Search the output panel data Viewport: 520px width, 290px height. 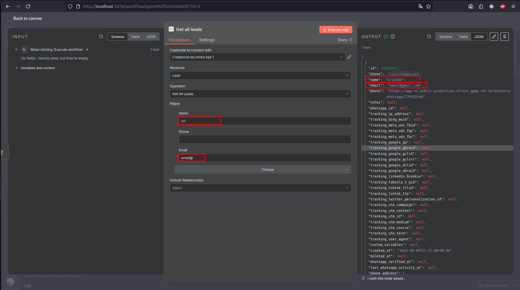tap(429, 37)
